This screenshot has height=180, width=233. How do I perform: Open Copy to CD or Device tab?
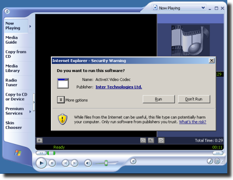tap(16, 97)
